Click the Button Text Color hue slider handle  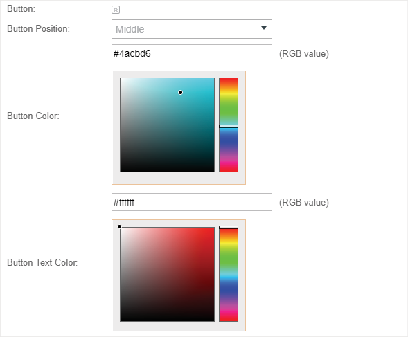pyautogui.click(x=229, y=227)
